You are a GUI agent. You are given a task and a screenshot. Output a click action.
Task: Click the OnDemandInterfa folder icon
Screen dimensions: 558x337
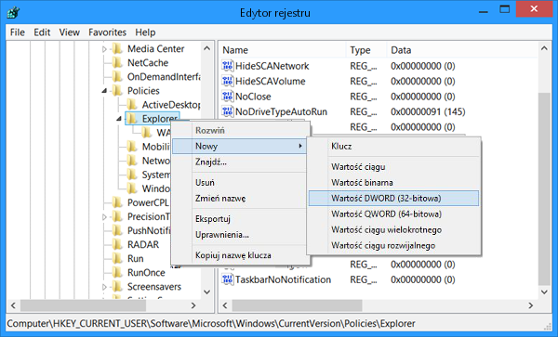tap(117, 77)
